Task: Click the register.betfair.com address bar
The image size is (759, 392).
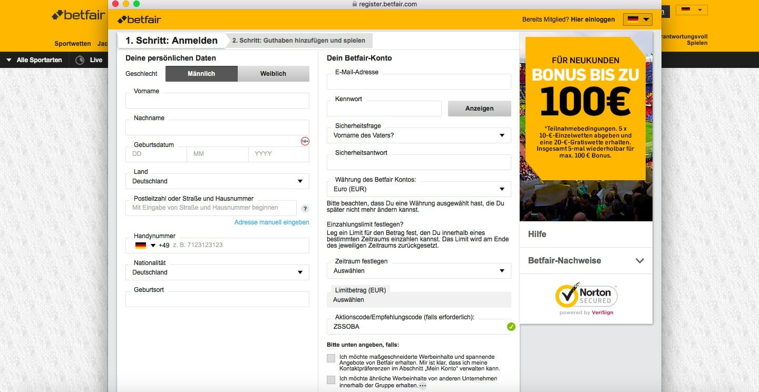Action: click(x=384, y=4)
